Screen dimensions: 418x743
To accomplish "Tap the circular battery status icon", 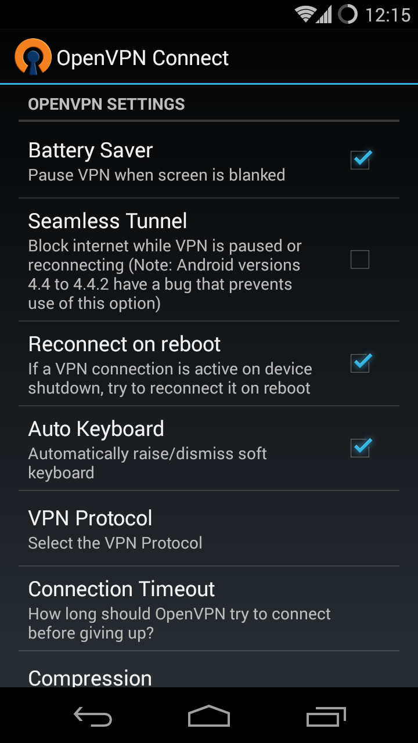I will 348,14.
